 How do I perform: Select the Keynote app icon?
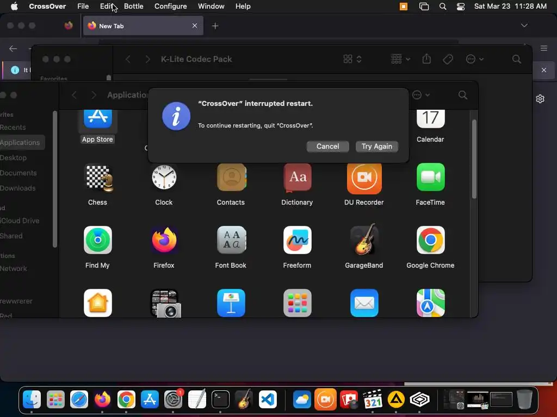pos(231,303)
